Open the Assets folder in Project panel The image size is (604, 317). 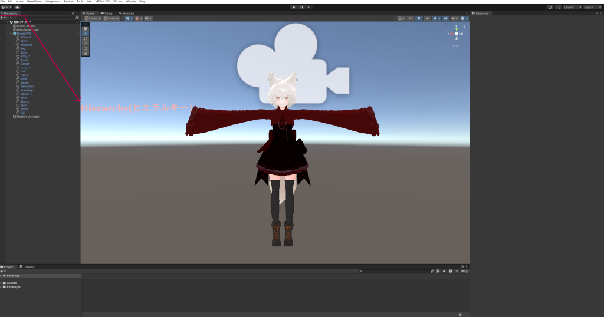tap(12, 283)
